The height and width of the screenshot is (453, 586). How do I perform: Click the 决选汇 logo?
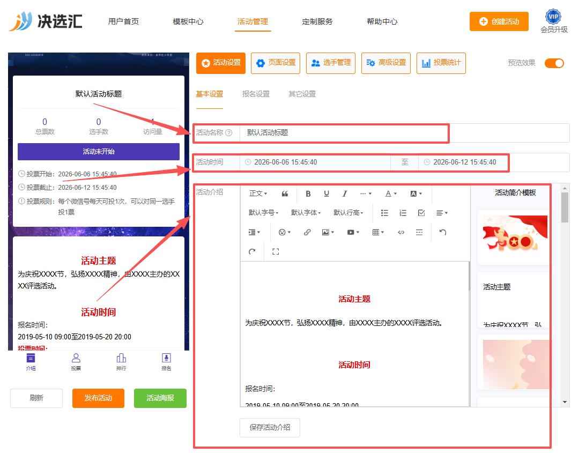(x=45, y=21)
